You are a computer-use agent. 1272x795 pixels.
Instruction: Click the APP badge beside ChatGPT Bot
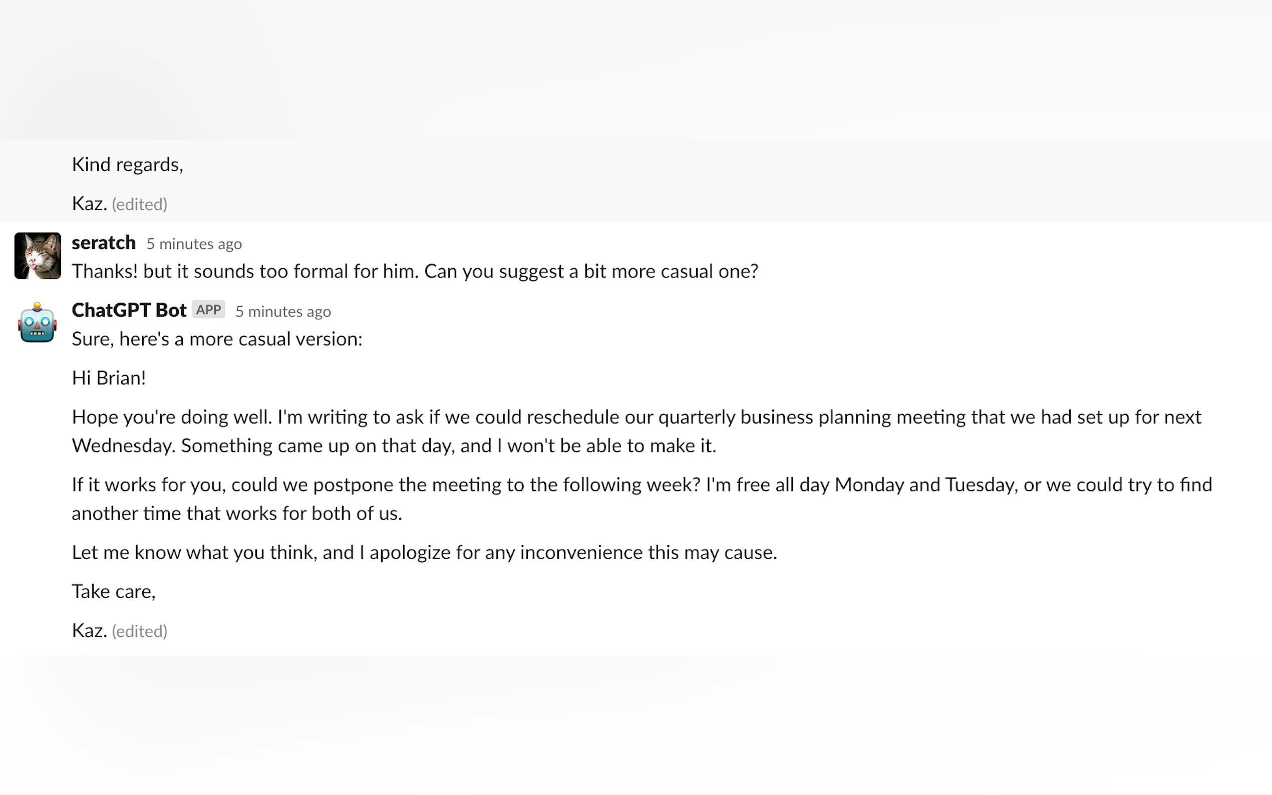coord(208,310)
